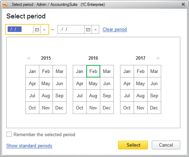This screenshot has width=189, height=157.
Task: Click into the end date input field
Action: (71, 30)
